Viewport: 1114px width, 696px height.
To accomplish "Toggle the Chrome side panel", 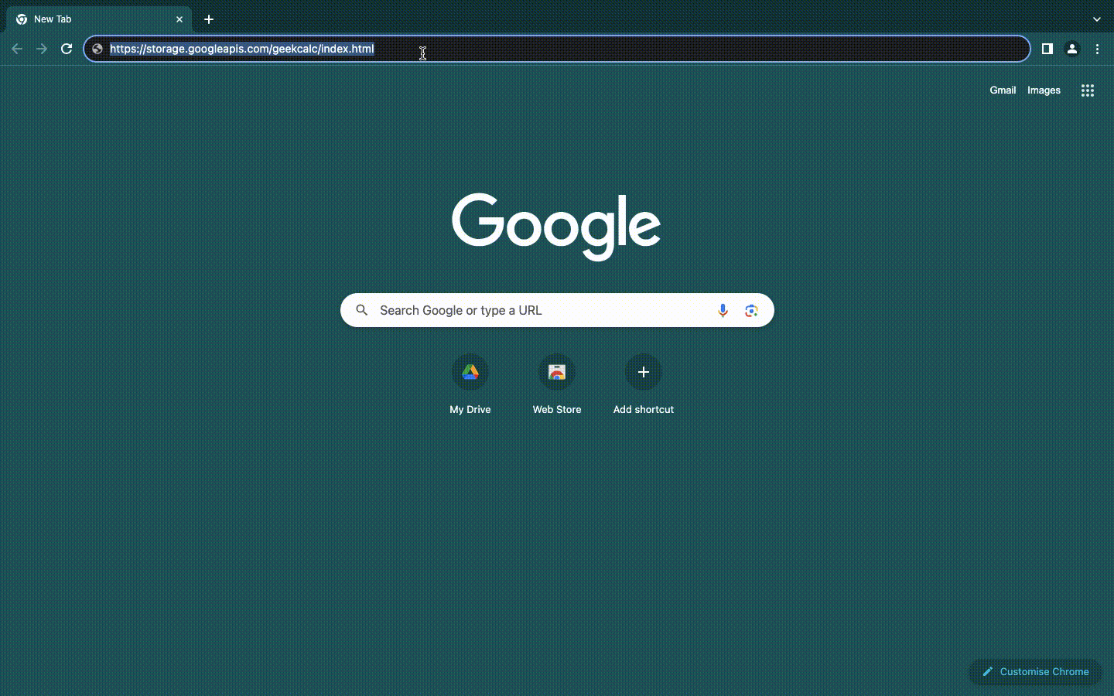I will (1047, 49).
